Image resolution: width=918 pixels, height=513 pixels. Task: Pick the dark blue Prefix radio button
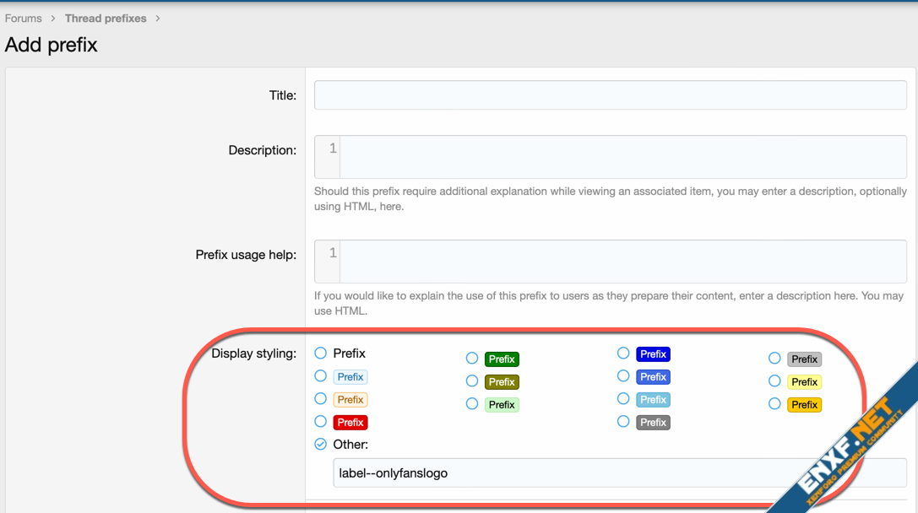623,354
